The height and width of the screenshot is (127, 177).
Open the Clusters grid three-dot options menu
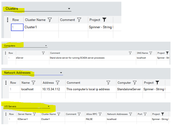coord(8,20)
